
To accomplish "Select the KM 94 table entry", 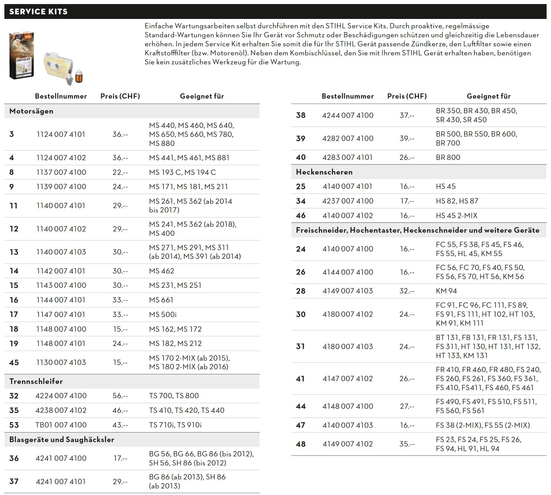I will (x=446, y=291).
